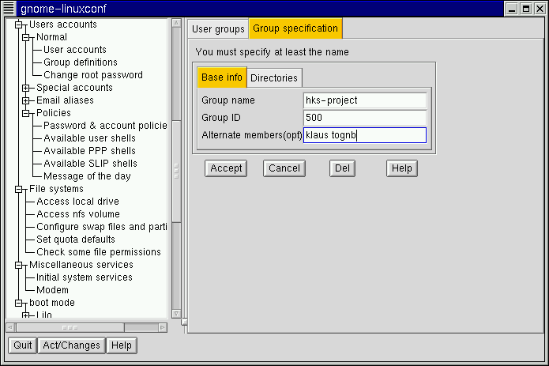549x366 pixels.
Task: Collapse the Policies tree node
Action: coord(26,113)
